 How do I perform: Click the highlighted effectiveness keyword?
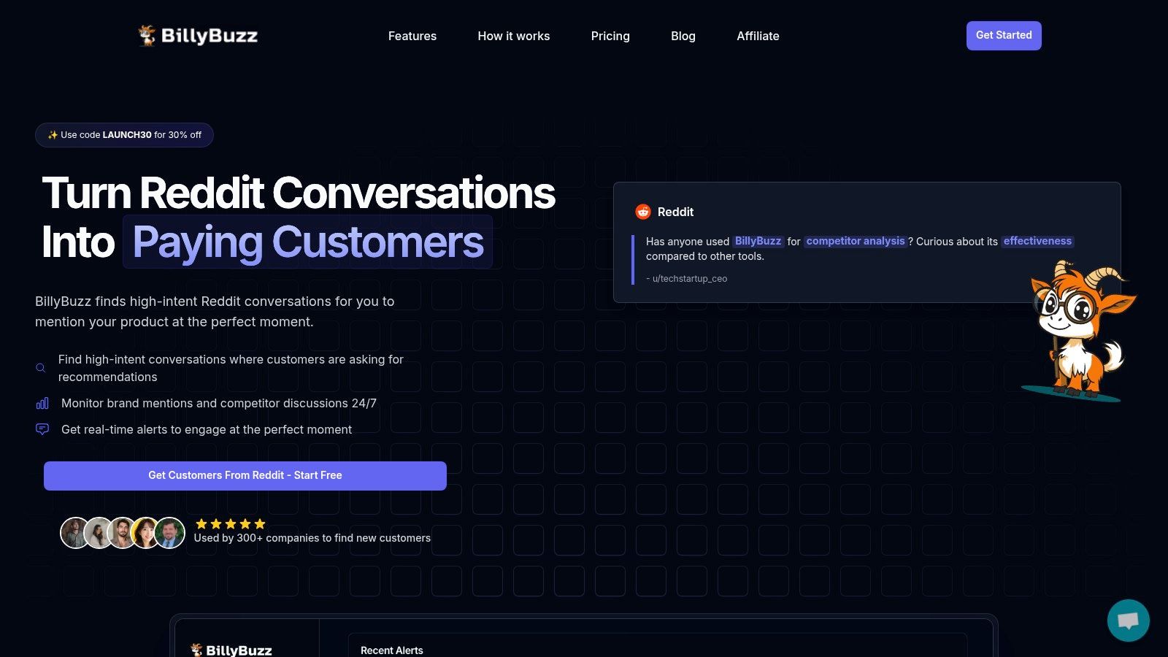1037,241
